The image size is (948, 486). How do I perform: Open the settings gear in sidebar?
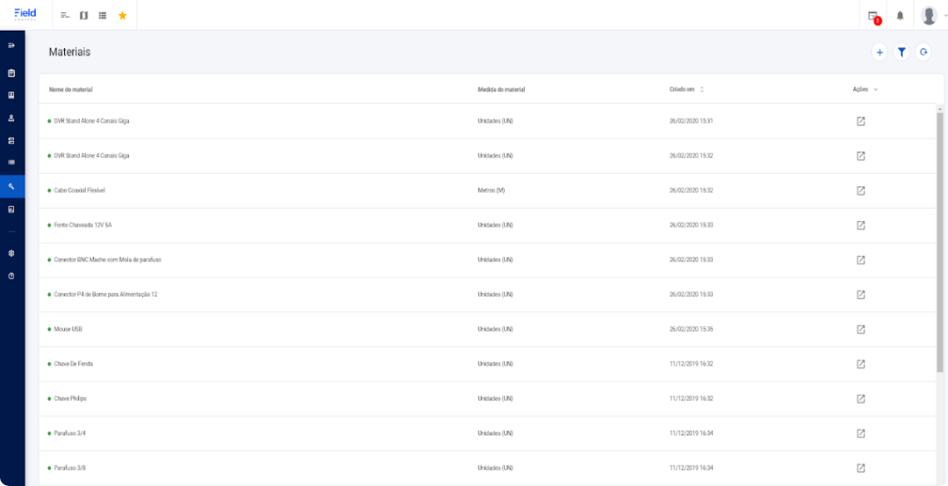click(x=11, y=253)
